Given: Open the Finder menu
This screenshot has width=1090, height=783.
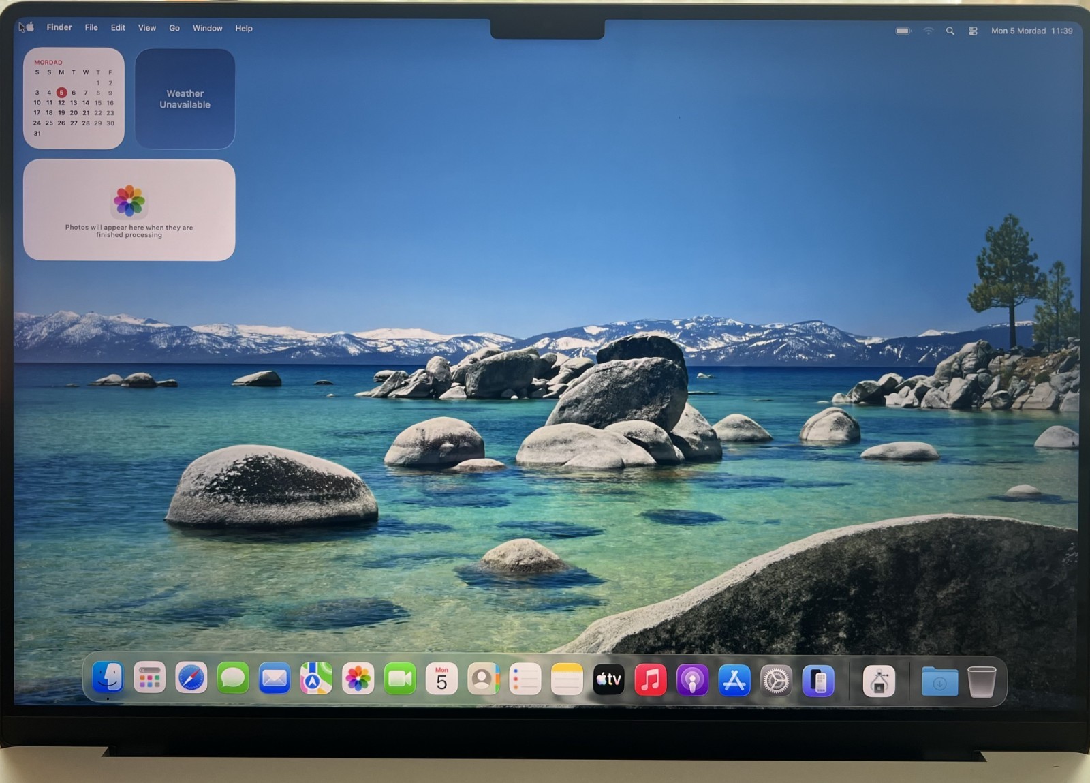Looking at the screenshot, I should (59, 27).
